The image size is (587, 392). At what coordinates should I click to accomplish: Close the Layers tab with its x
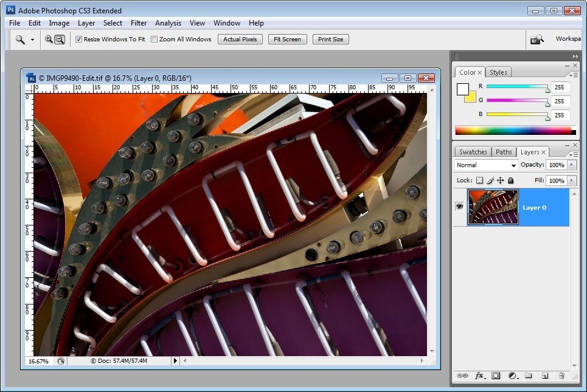click(543, 152)
